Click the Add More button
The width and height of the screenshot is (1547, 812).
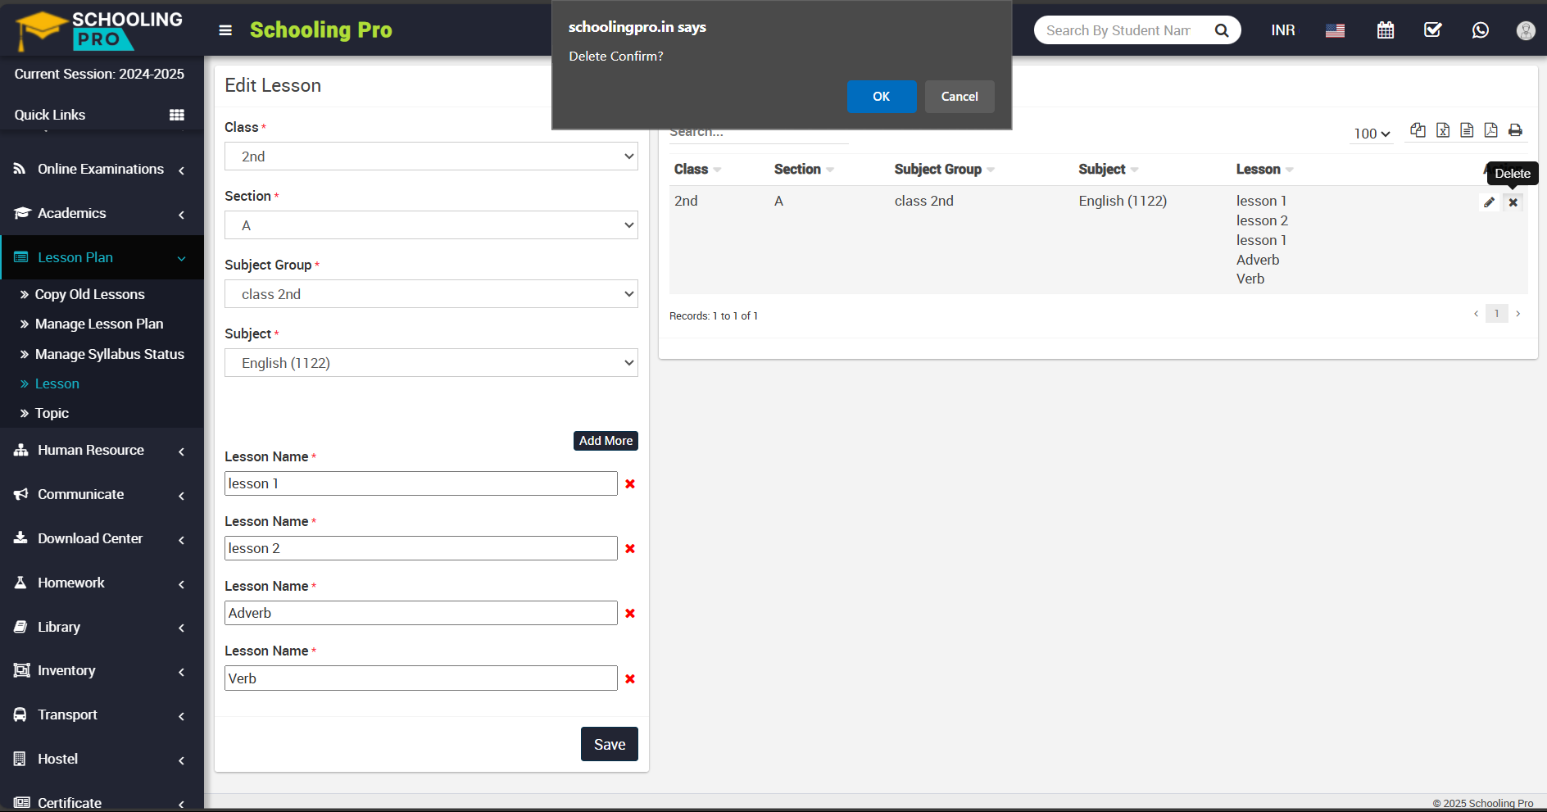[606, 441]
